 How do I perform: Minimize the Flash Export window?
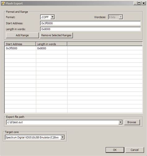[135, 3]
